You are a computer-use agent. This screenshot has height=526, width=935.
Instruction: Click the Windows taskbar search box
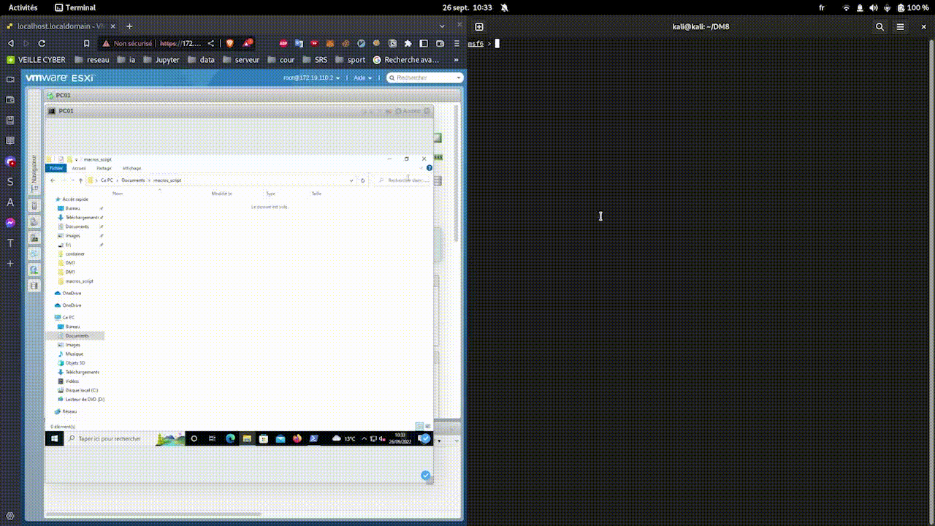[x=110, y=438]
